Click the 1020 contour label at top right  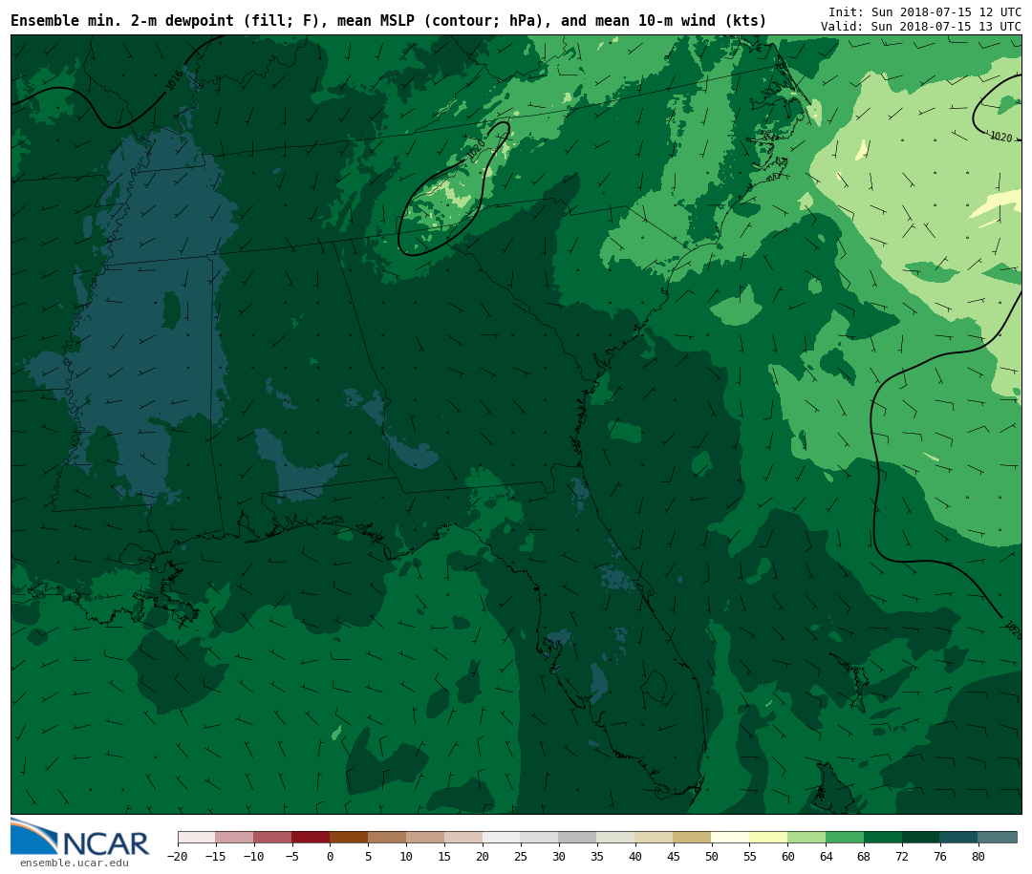(1000, 138)
